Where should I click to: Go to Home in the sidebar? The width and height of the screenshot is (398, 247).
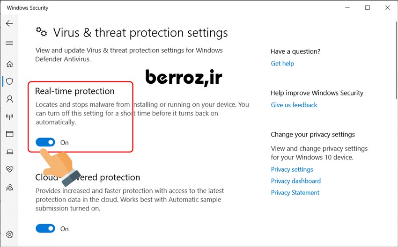click(9, 64)
